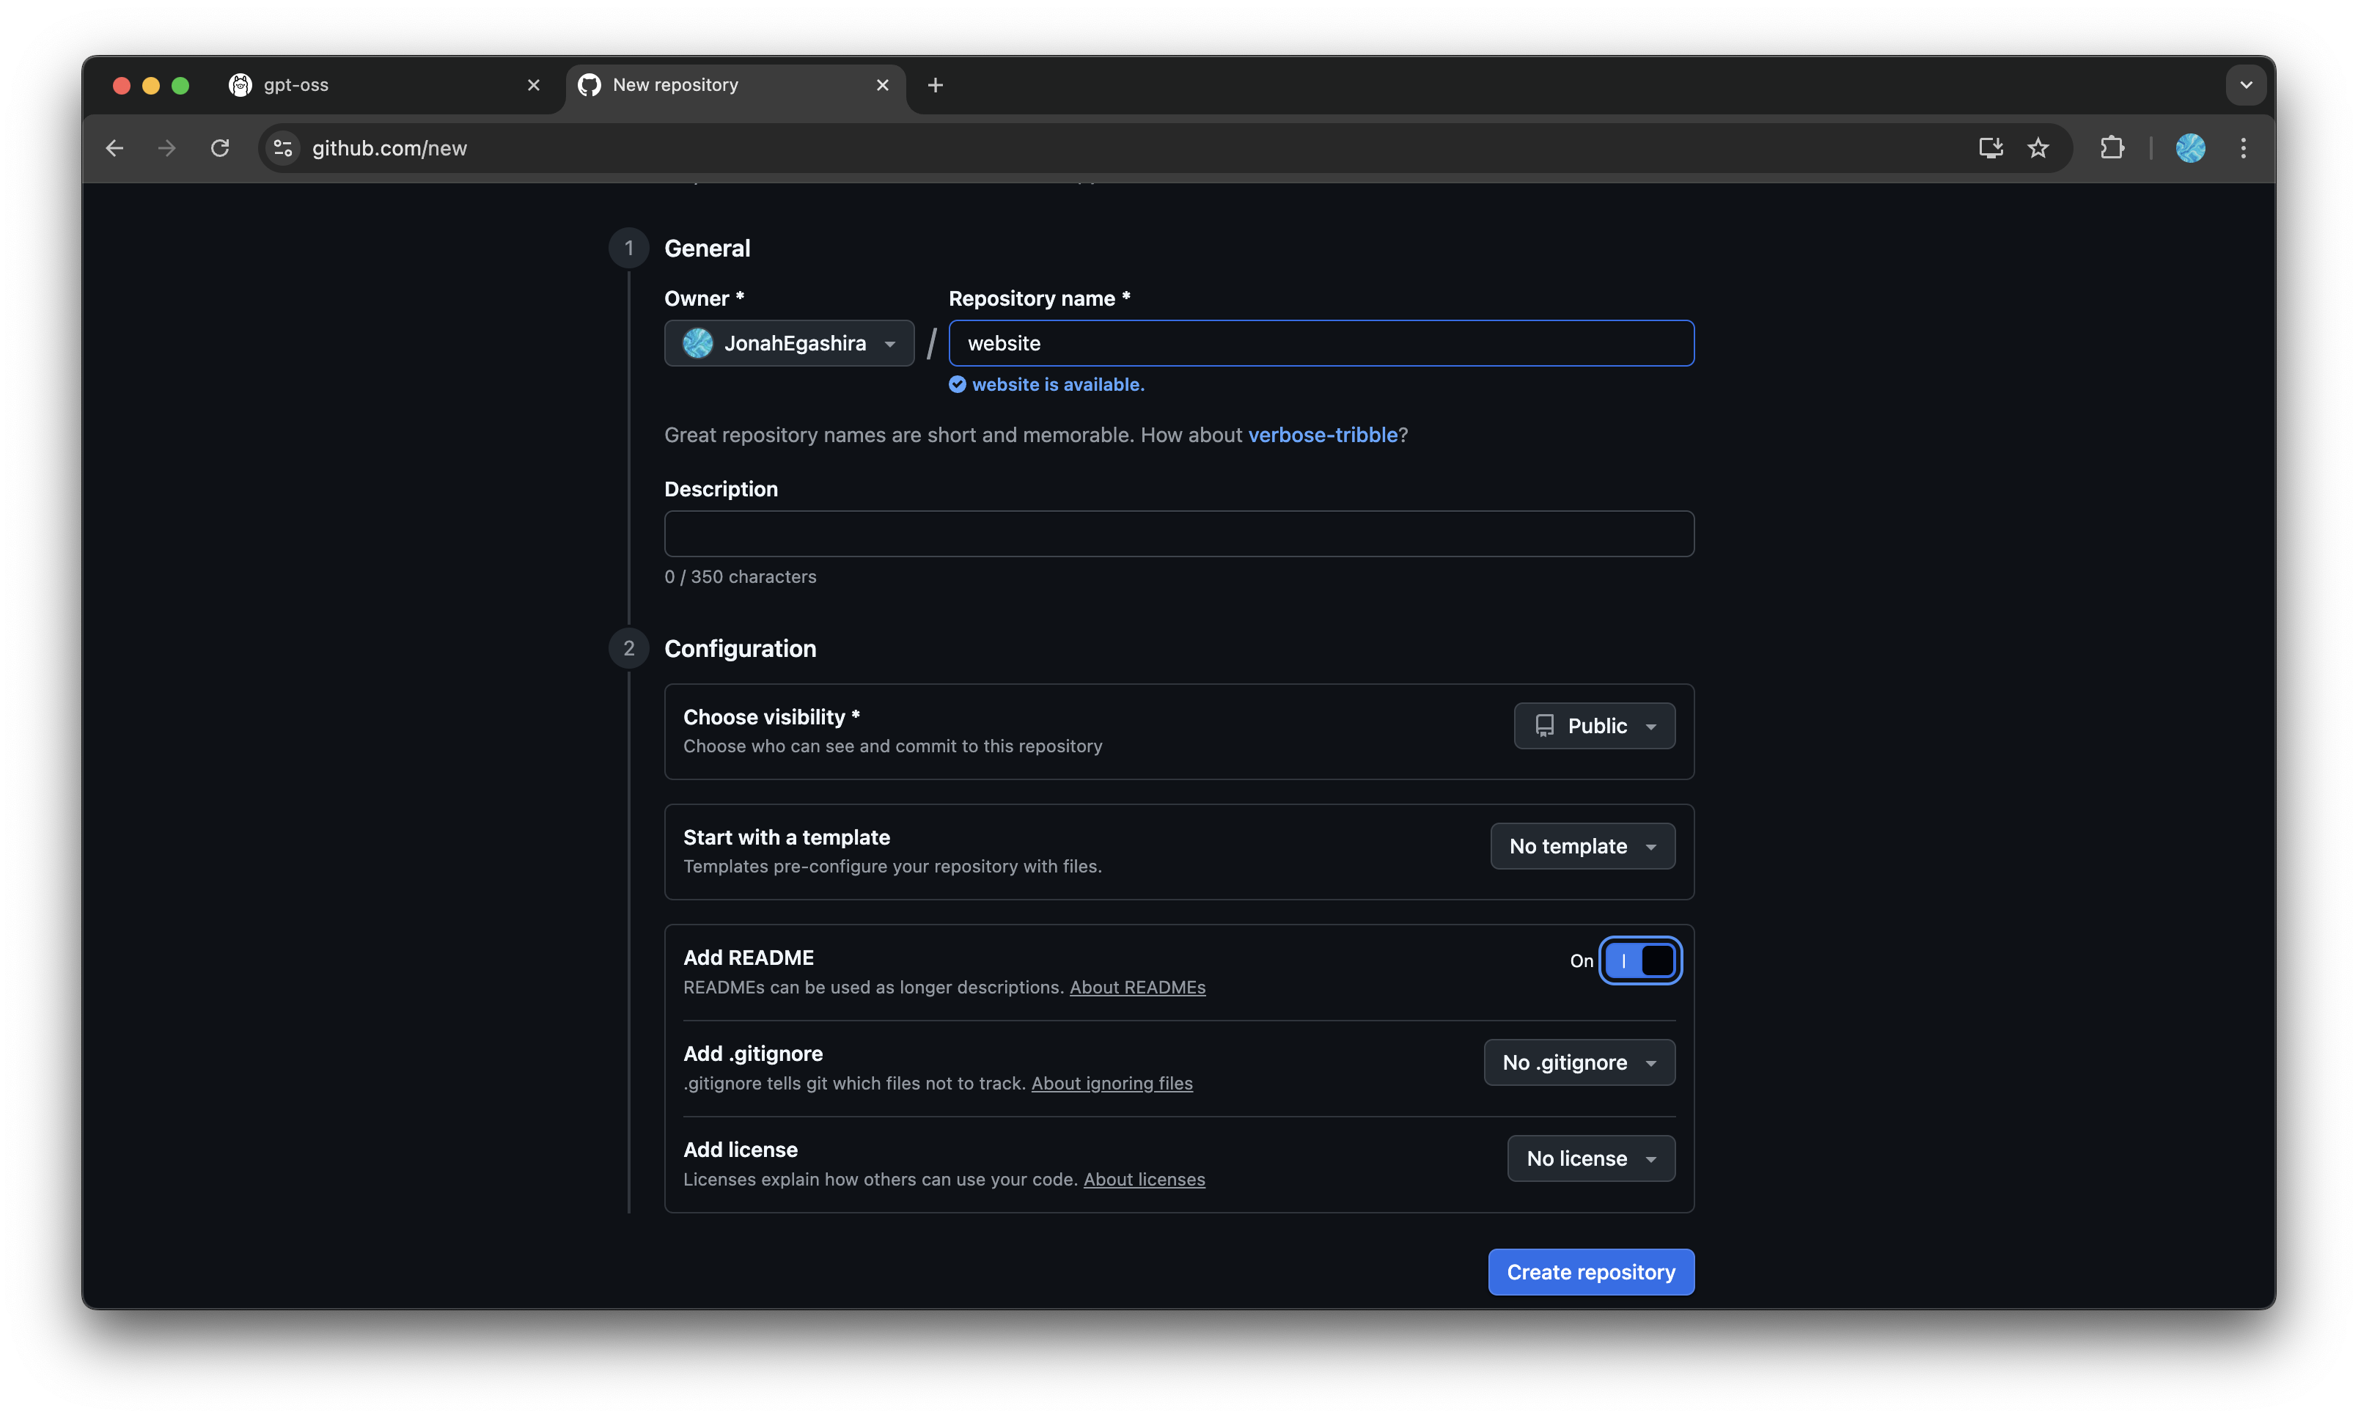Click the Create repository button
The width and height of the screenshot is (2358, 1418).
(1590, 1271)
